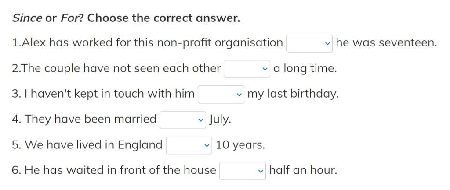Screen dimensions: 450x190
Task: Click the chevron arrow in sentence 4's dropdown
Action: [200, 120]
